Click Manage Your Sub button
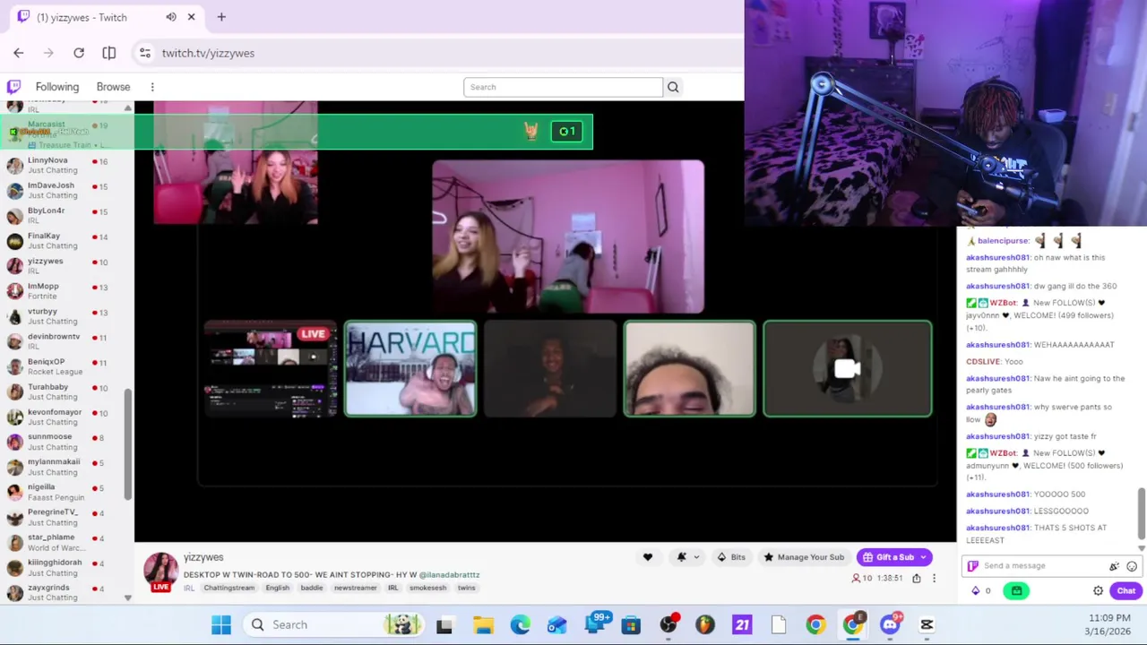 tap(803, 557)
